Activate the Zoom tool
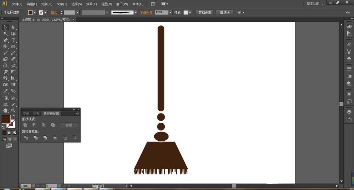 pos(13,110)
